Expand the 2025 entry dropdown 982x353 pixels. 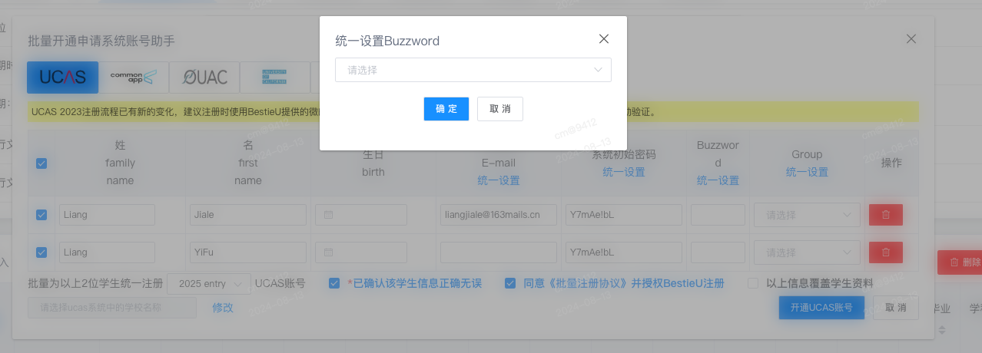[209, 283]
